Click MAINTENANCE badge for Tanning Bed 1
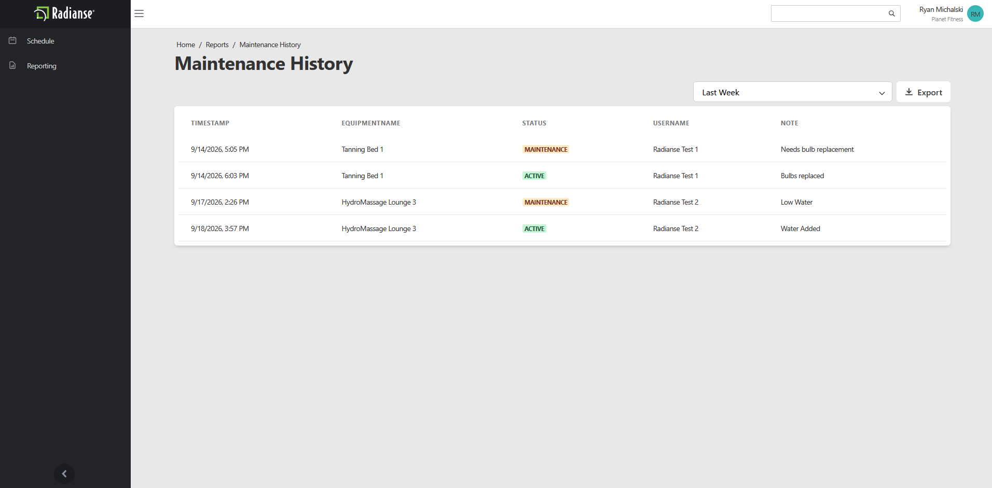 point(546,149)
